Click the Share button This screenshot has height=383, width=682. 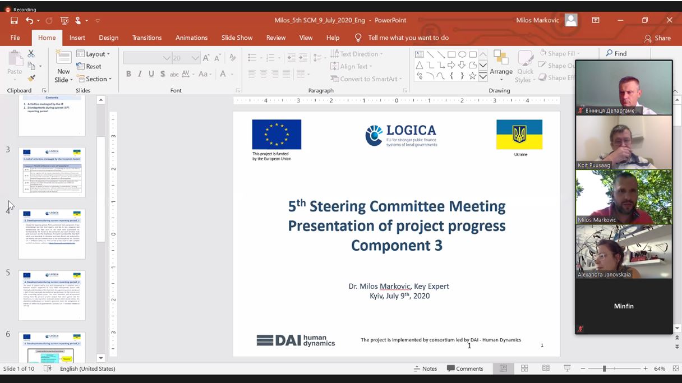point(657,38)
